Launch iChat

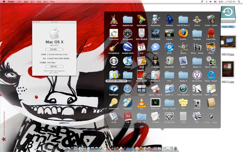155,47
